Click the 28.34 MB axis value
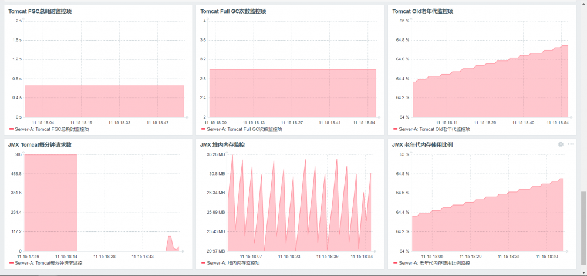 [215, 193]
